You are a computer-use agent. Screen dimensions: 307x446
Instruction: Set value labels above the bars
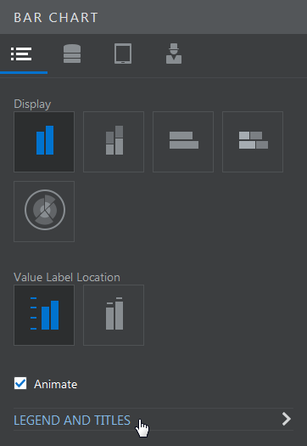click(x=114, y=315)
